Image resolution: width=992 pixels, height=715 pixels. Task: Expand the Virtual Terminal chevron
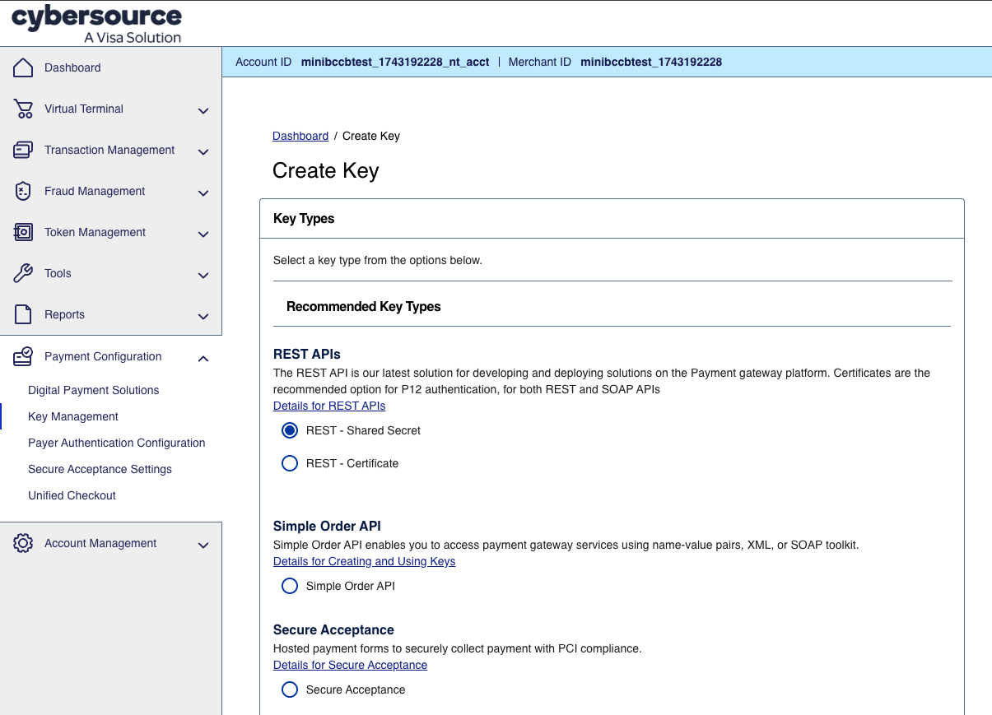pyautogui.click(x=203, y=110)
